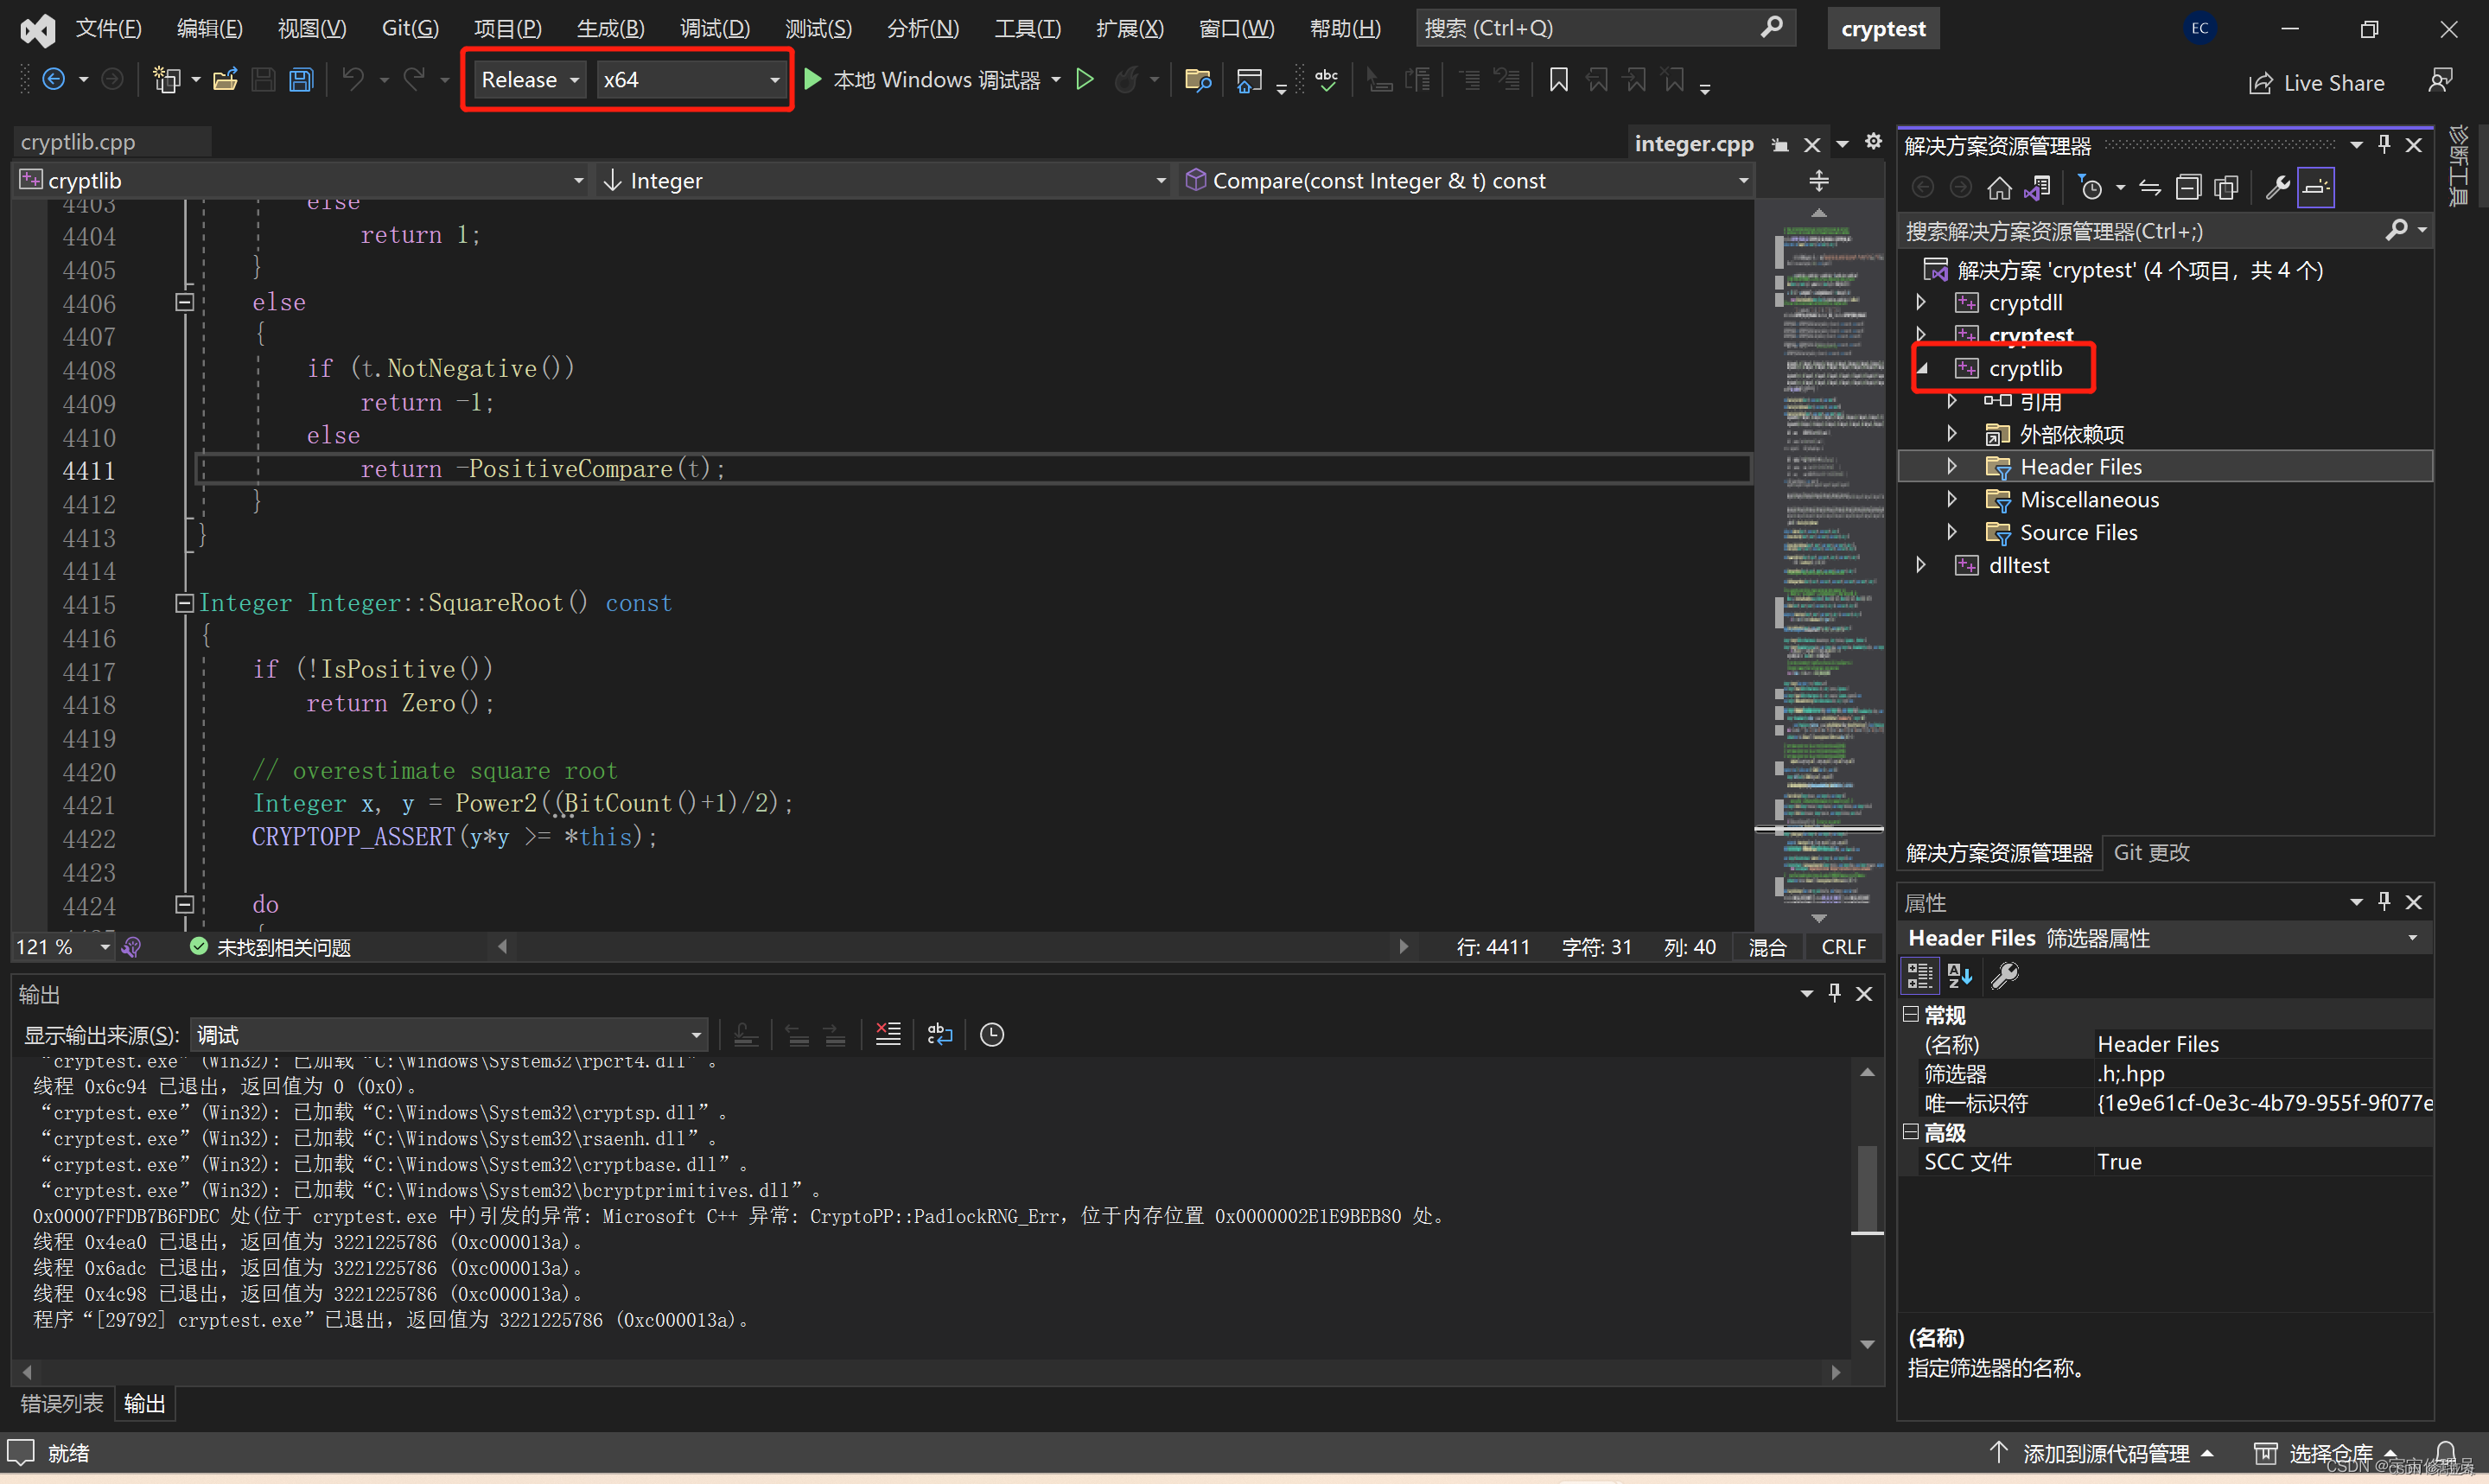Screen dimensions: 2489x1484
Task: Click the Home icon in Solution Explorer
Action: coord(1998,188)
